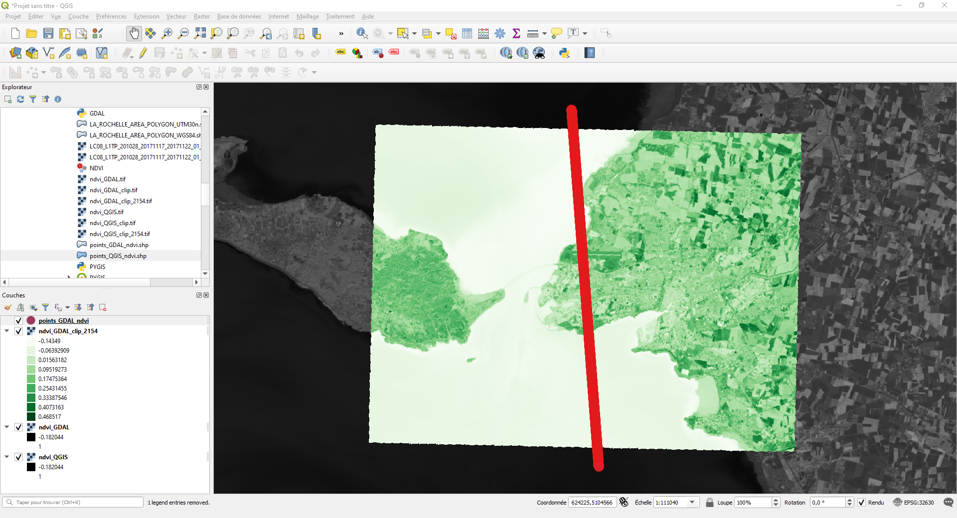
Task: Click the Rotation value field
Action: [828, 502]
